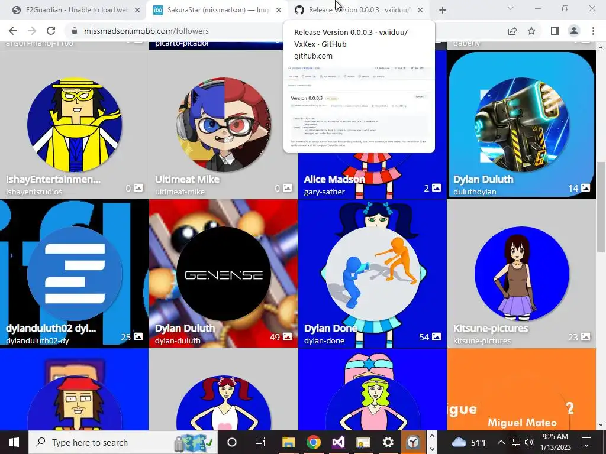Click the Ultimeat Mike name link
The height and width of the screenshot is (454, 606).
tap(187, 180)
